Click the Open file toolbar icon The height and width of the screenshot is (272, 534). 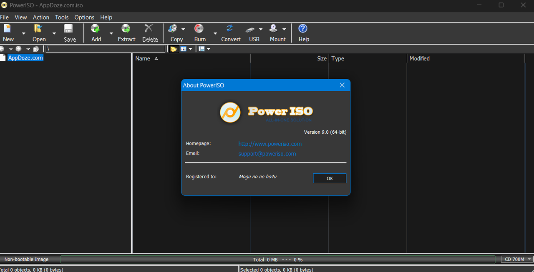(38, 29)
